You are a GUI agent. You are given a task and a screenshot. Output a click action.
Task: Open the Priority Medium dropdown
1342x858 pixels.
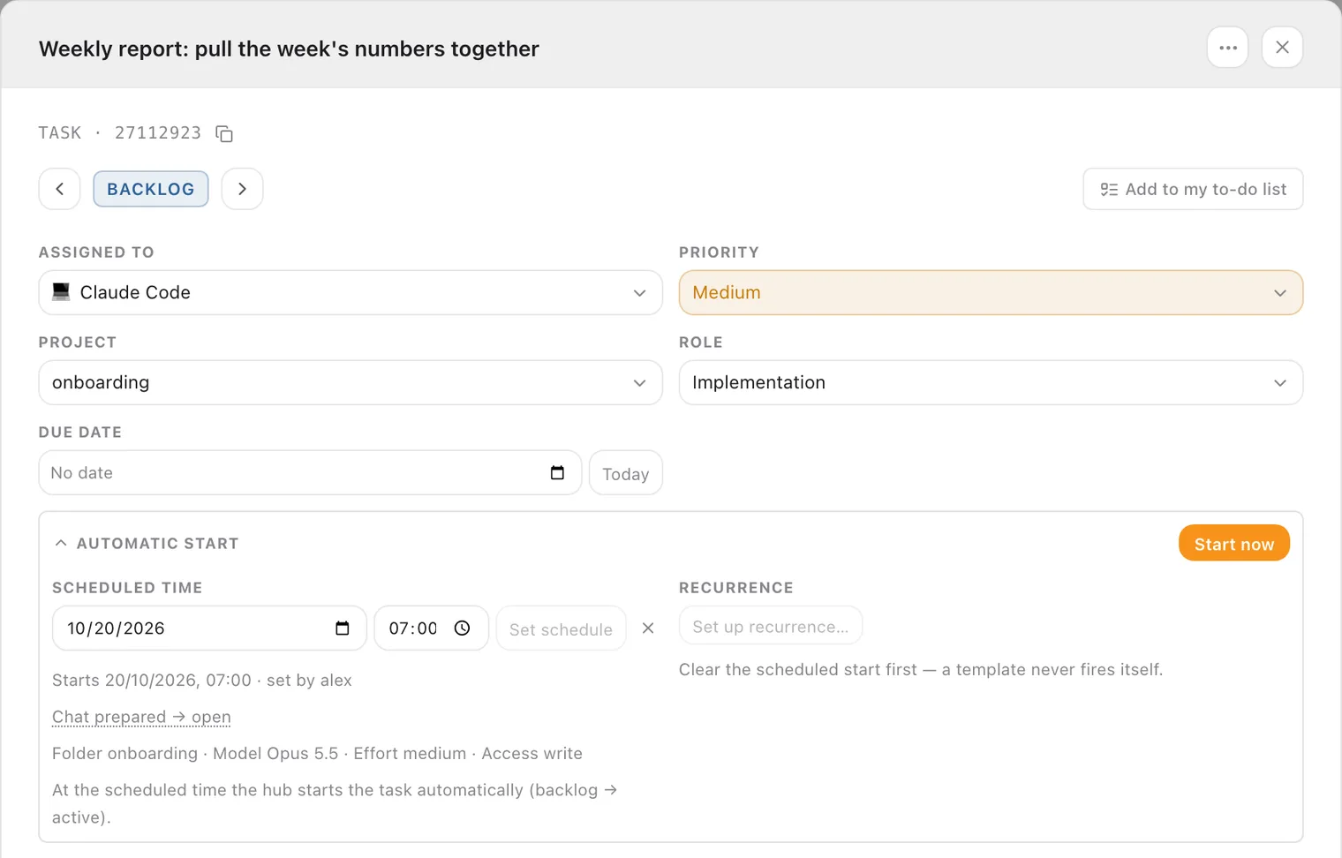pos(991,292)
